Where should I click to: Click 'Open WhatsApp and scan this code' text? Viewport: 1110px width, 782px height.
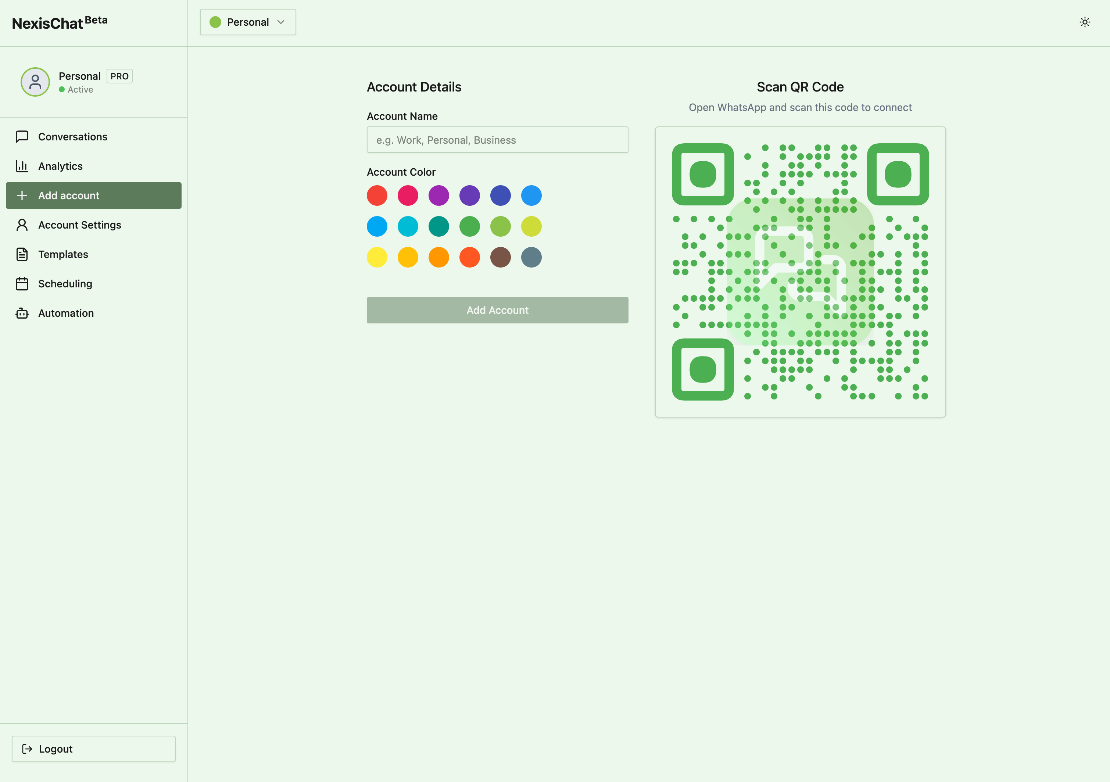click(800, 107)
